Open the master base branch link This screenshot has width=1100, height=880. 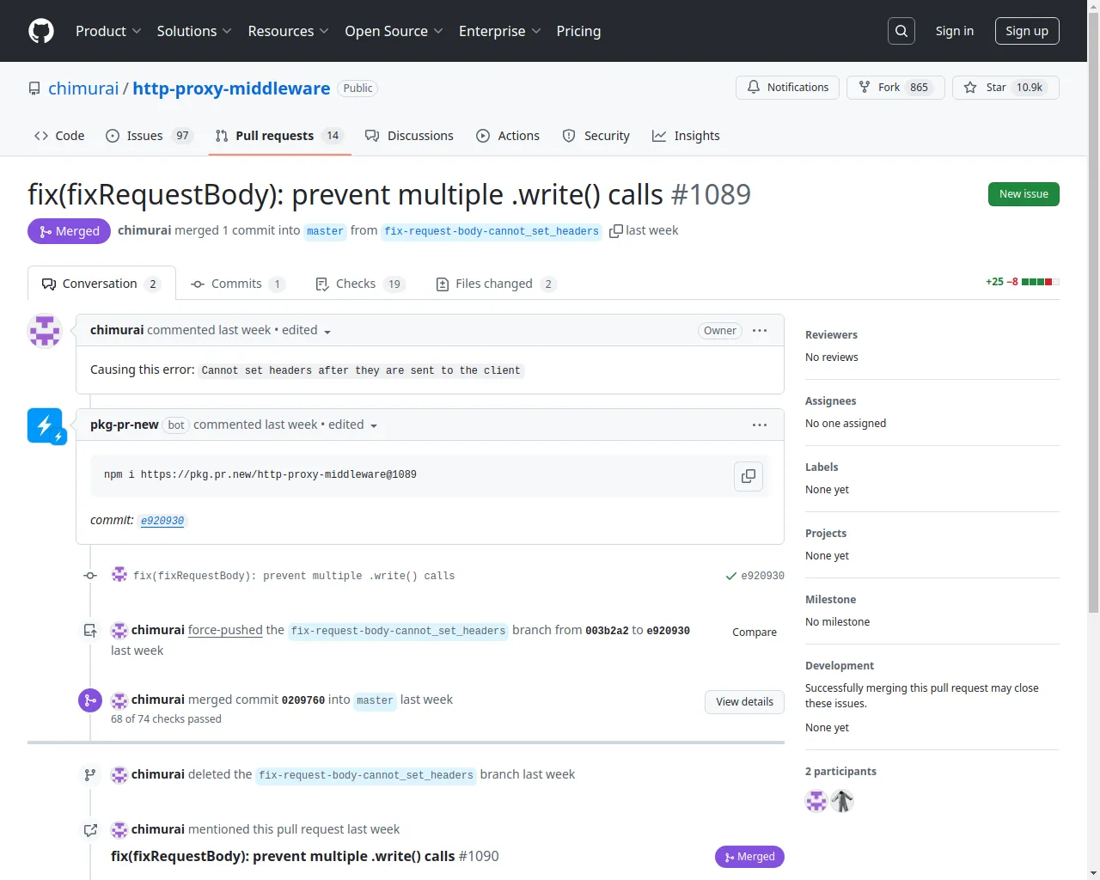(325, 231)
